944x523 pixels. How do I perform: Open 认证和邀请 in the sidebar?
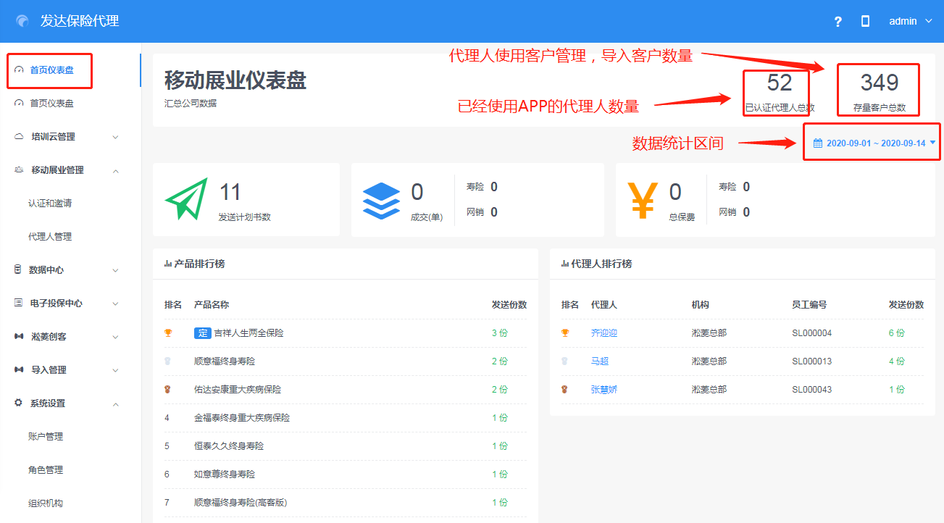(x=50, y=204)
